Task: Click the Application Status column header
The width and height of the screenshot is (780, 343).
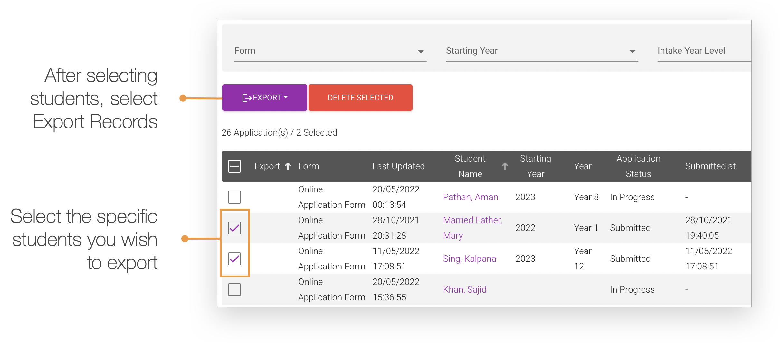Action: (x=638, y=166)
